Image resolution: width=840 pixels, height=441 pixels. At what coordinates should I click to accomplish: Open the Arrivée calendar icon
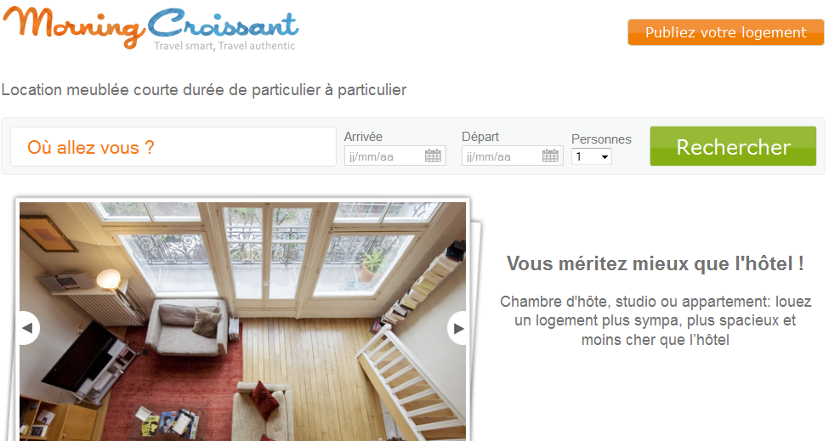pos(433,155)
